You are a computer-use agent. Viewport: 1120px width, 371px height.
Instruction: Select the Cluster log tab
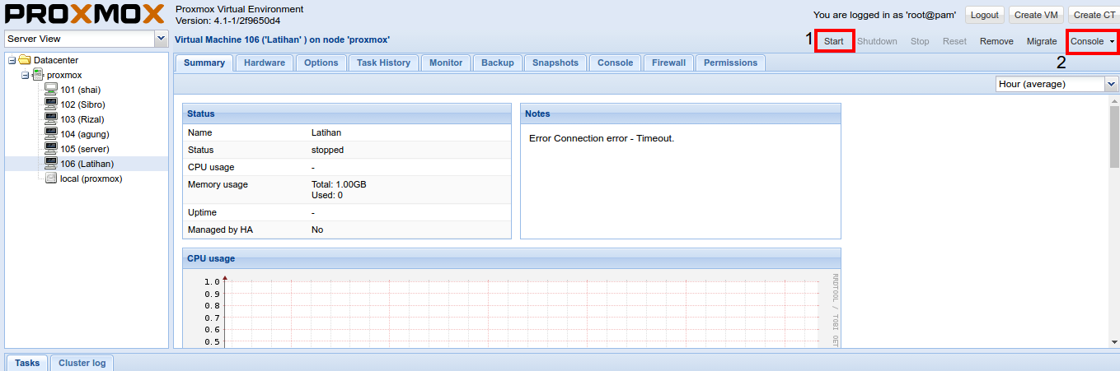pyautogui.click(x=82, y=363)
